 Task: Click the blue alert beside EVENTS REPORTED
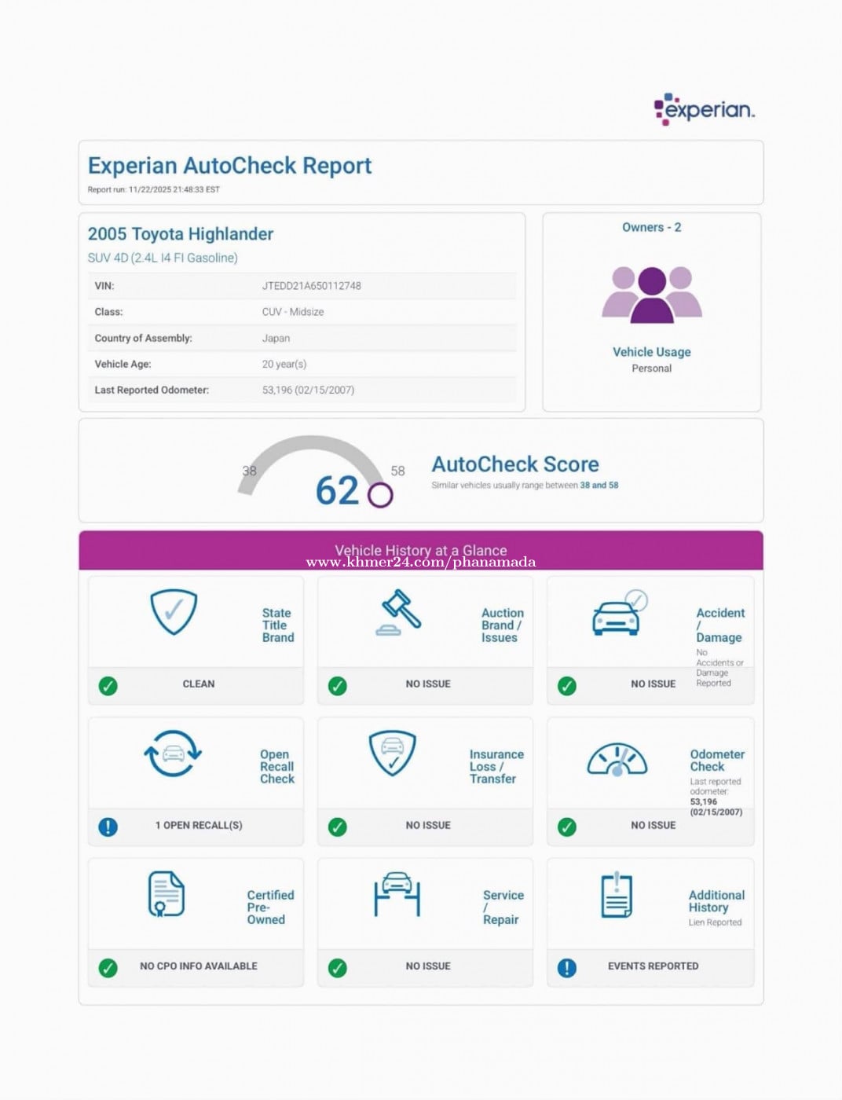[566, 967]
